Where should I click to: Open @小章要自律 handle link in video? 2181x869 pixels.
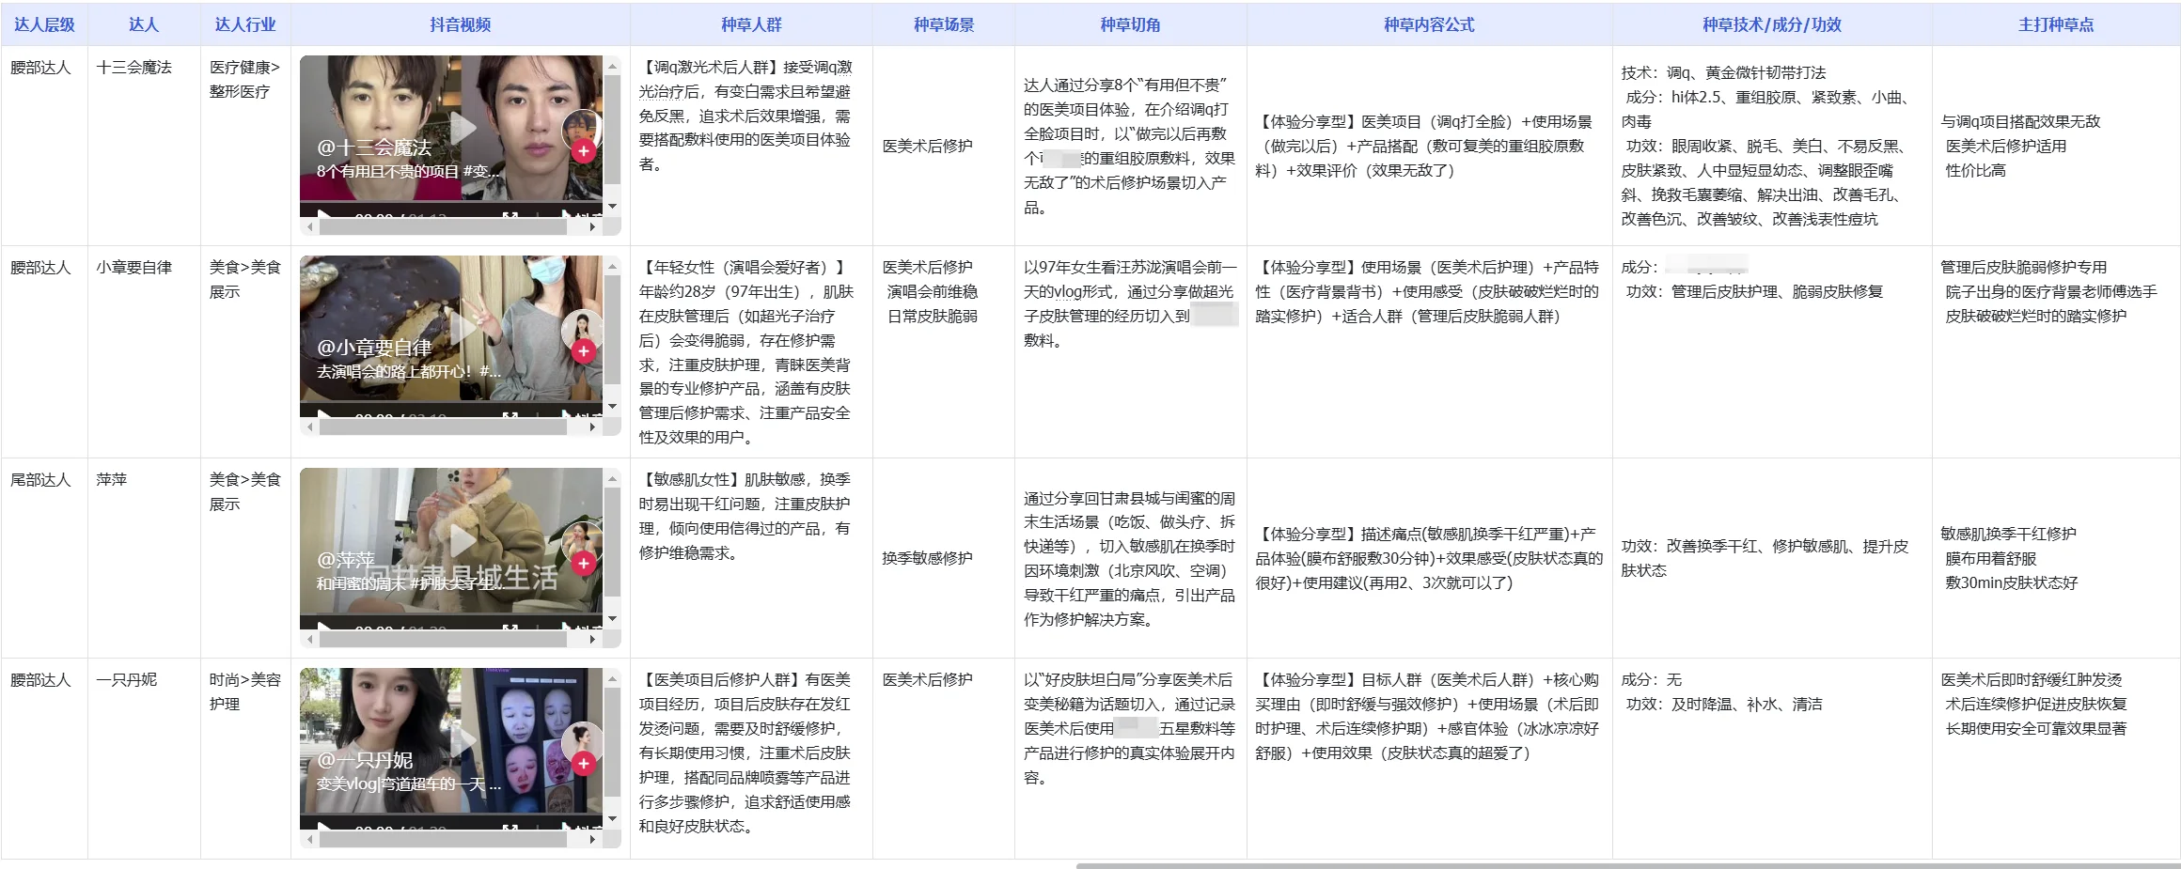[x=374, y=348]
